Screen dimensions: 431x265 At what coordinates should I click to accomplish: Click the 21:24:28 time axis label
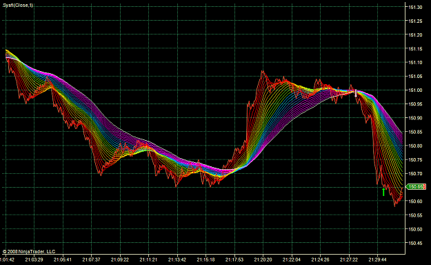point(320,259)
